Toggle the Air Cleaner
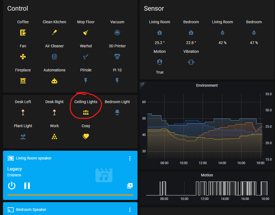275x215 pixels. [x=54, y=57]
